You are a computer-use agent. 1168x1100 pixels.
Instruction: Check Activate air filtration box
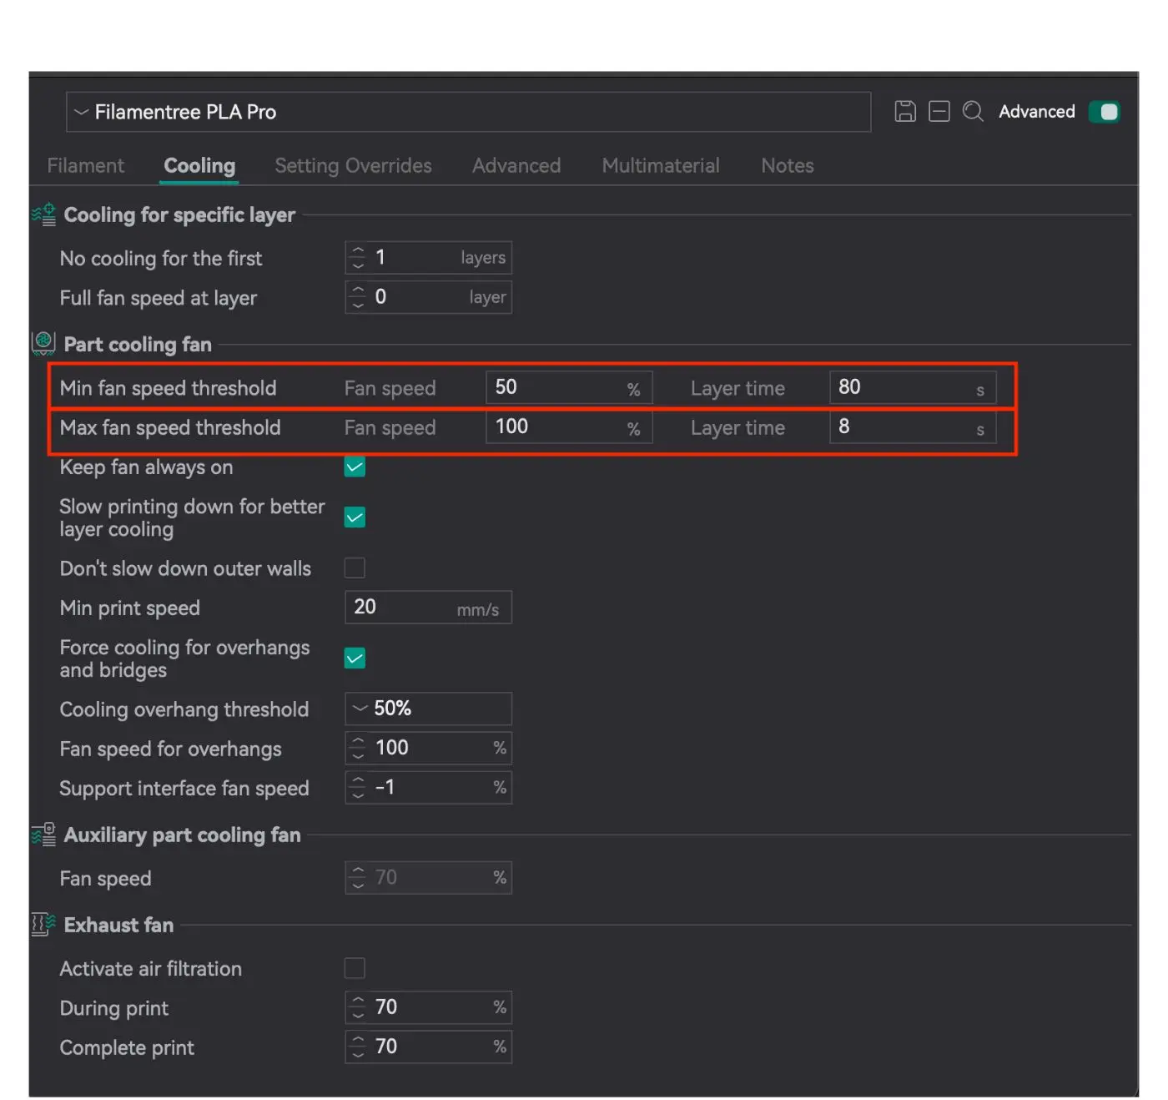coord(355,968)
